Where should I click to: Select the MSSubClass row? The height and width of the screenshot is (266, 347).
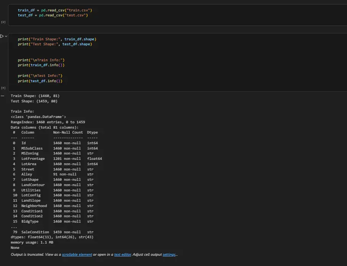(x=55, y=148)
